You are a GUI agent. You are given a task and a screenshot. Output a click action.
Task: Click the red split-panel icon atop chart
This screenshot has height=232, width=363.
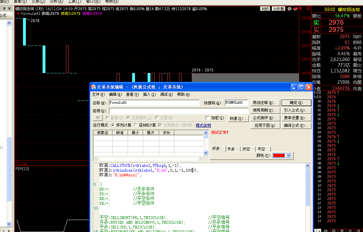[308, 8]
